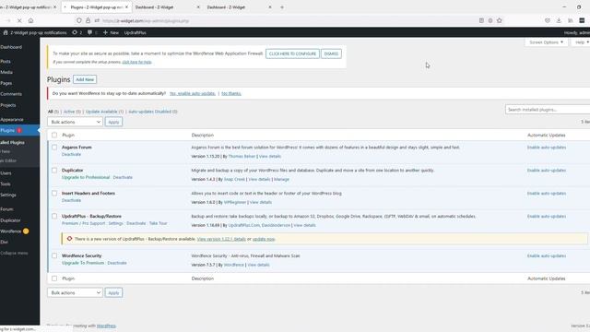Collapse the sidebar menu
The image size is (590, 332).
click(x=14, y=253)
